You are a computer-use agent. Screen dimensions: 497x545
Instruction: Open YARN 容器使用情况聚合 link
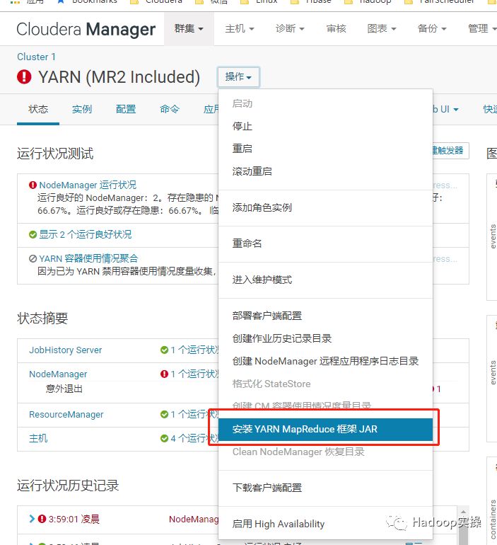(88, 258)
